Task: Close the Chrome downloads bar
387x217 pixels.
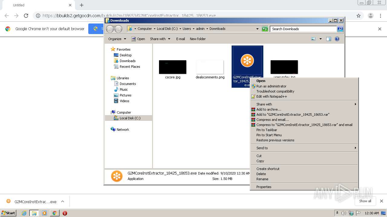Action: pos(382,201)
